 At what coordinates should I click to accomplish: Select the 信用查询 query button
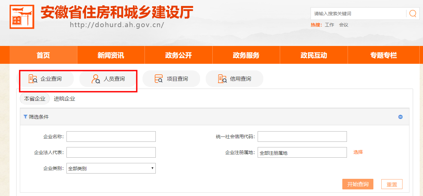pos(234,79)
